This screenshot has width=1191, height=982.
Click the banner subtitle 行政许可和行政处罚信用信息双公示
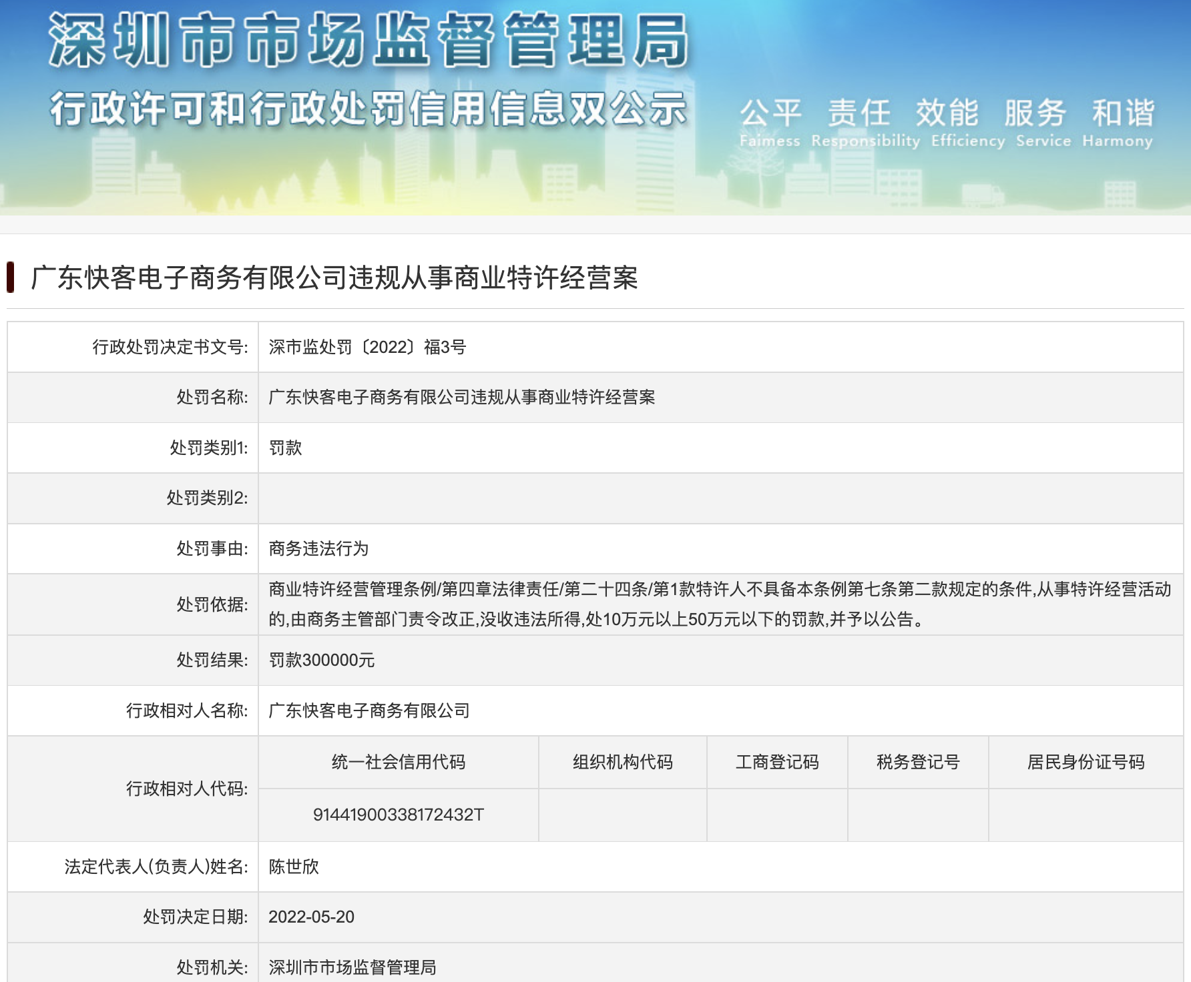click(x=369, y=109)
